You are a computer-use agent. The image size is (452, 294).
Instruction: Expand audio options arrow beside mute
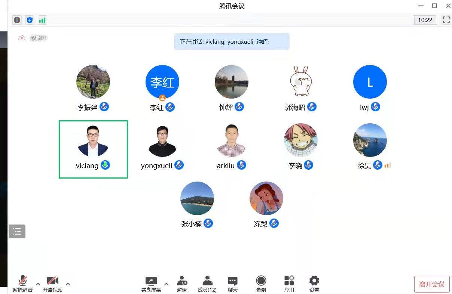(38, 284)
